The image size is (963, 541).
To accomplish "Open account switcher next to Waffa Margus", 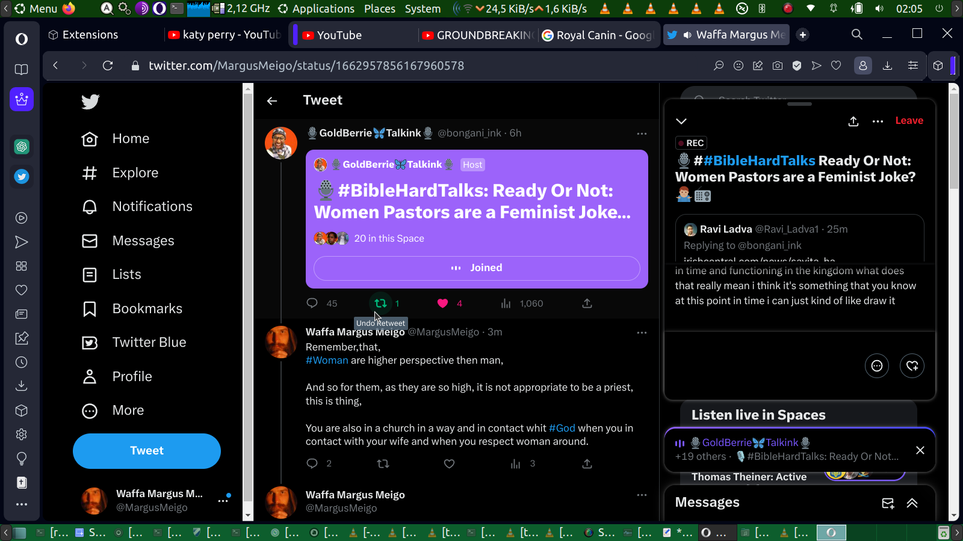I will click(x=223, y=500).
